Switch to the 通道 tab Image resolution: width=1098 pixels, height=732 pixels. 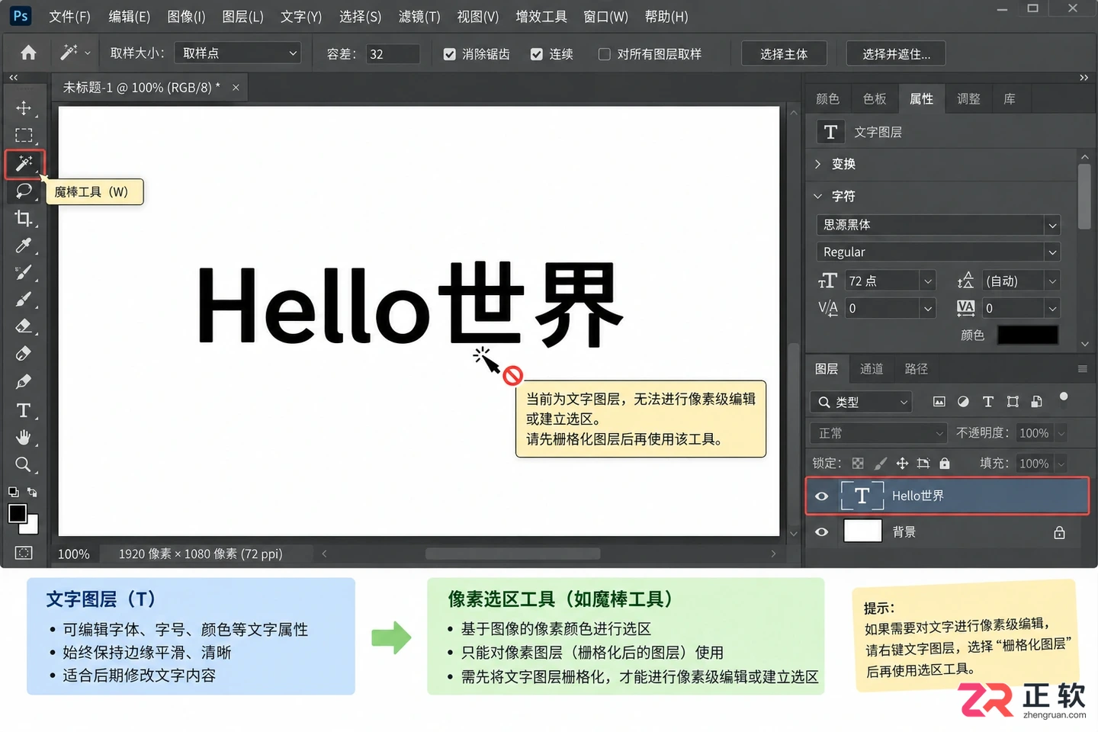(872, 369)
